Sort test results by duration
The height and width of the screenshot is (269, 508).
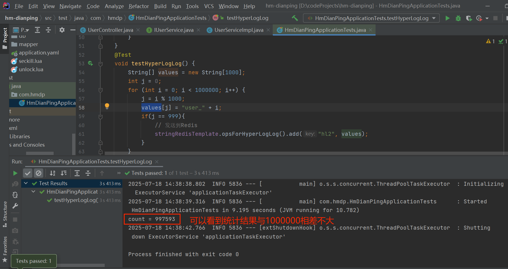coord(64,173)
